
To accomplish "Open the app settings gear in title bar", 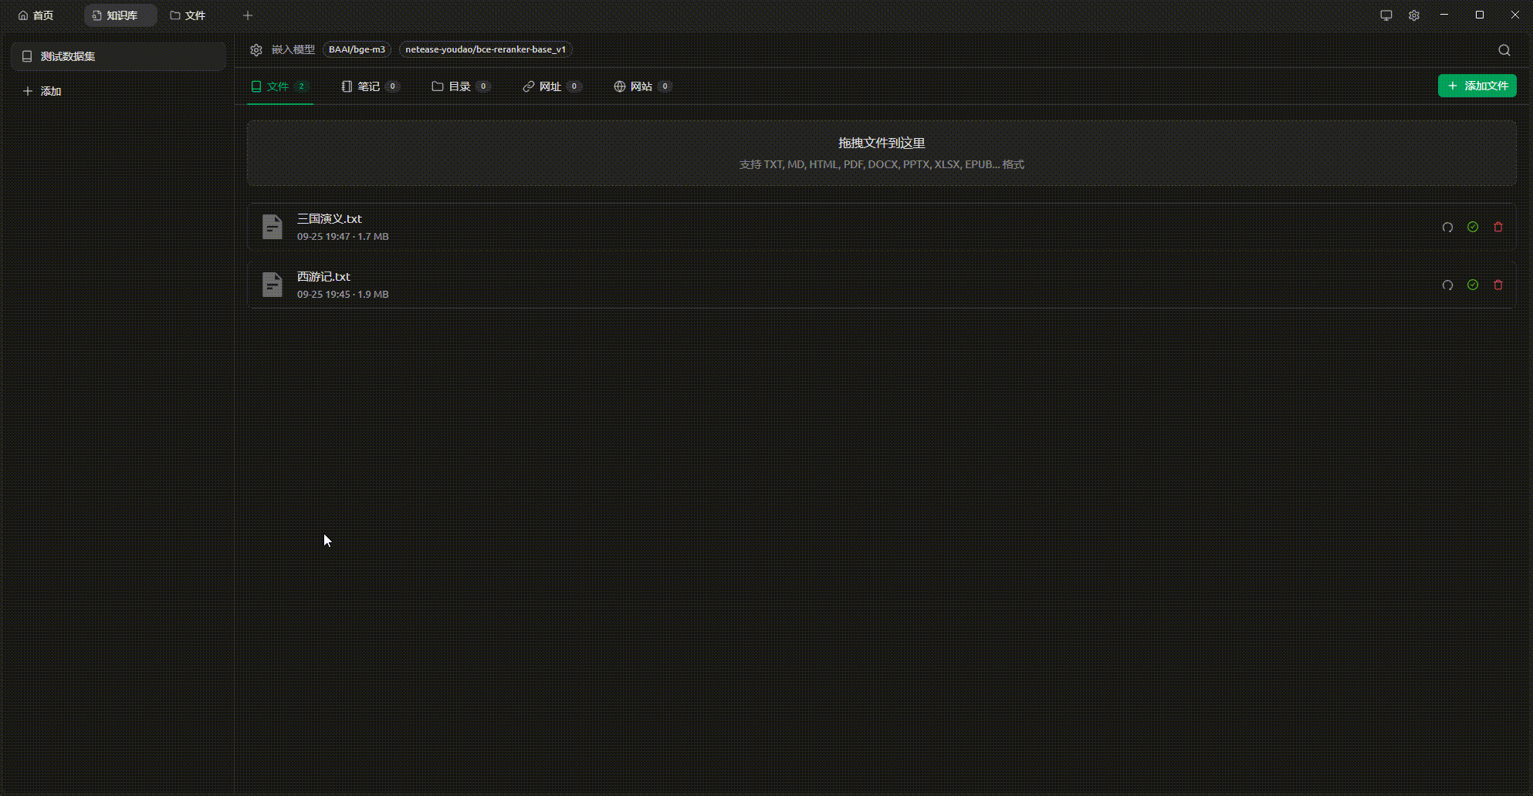I will (x=1413, y=15).
